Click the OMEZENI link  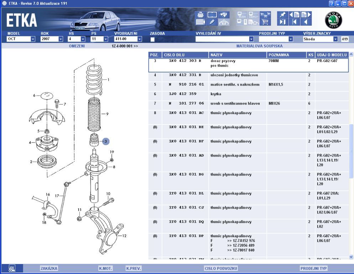[x=77, y=46]
